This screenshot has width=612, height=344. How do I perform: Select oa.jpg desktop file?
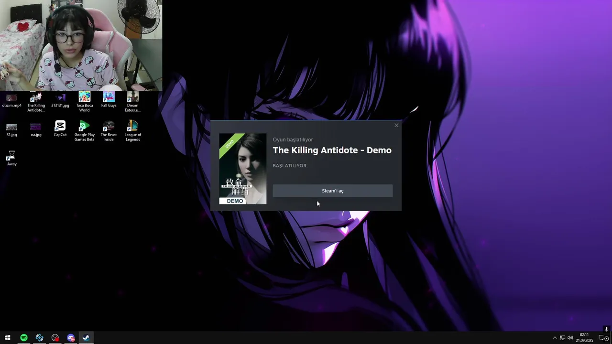[36, 130]
